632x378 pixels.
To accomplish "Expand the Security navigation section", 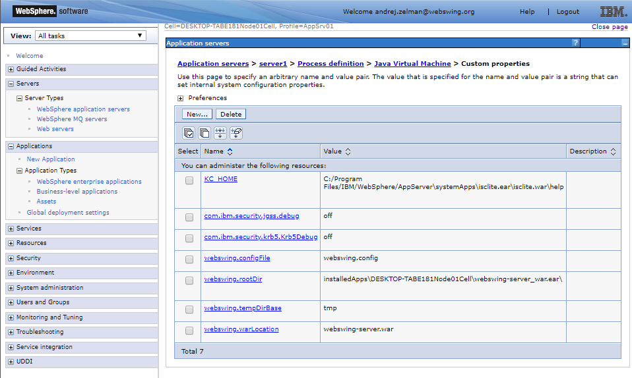I will click(11, 258).
